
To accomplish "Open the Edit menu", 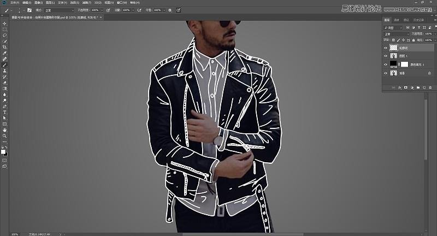I will point(27,3).
